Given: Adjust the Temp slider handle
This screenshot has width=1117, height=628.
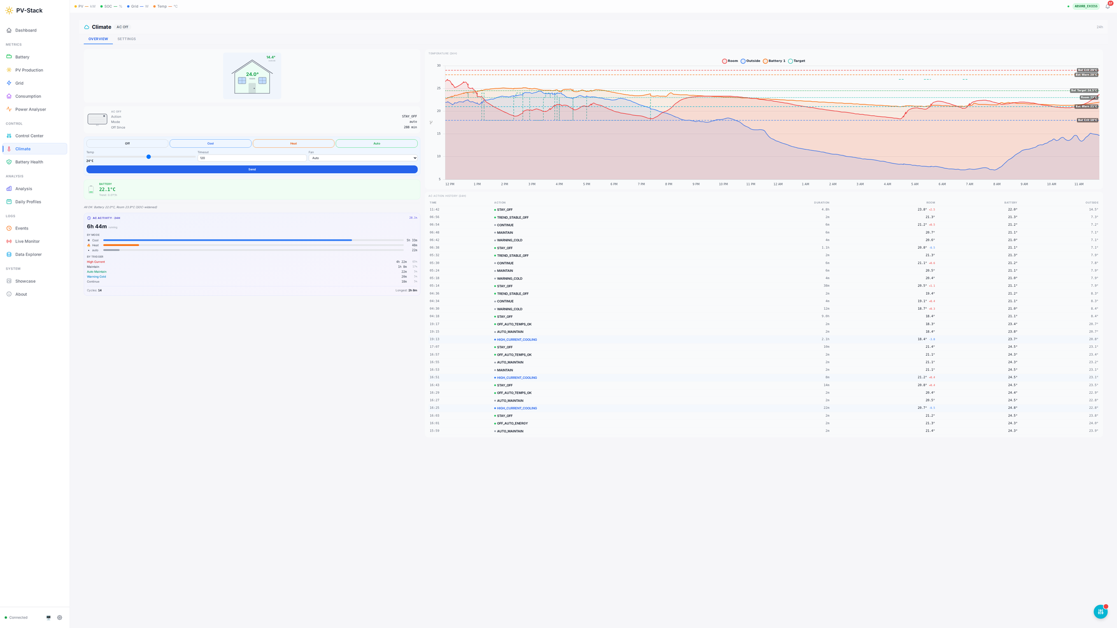Looking at the screenshot, I should pos(148,157).
